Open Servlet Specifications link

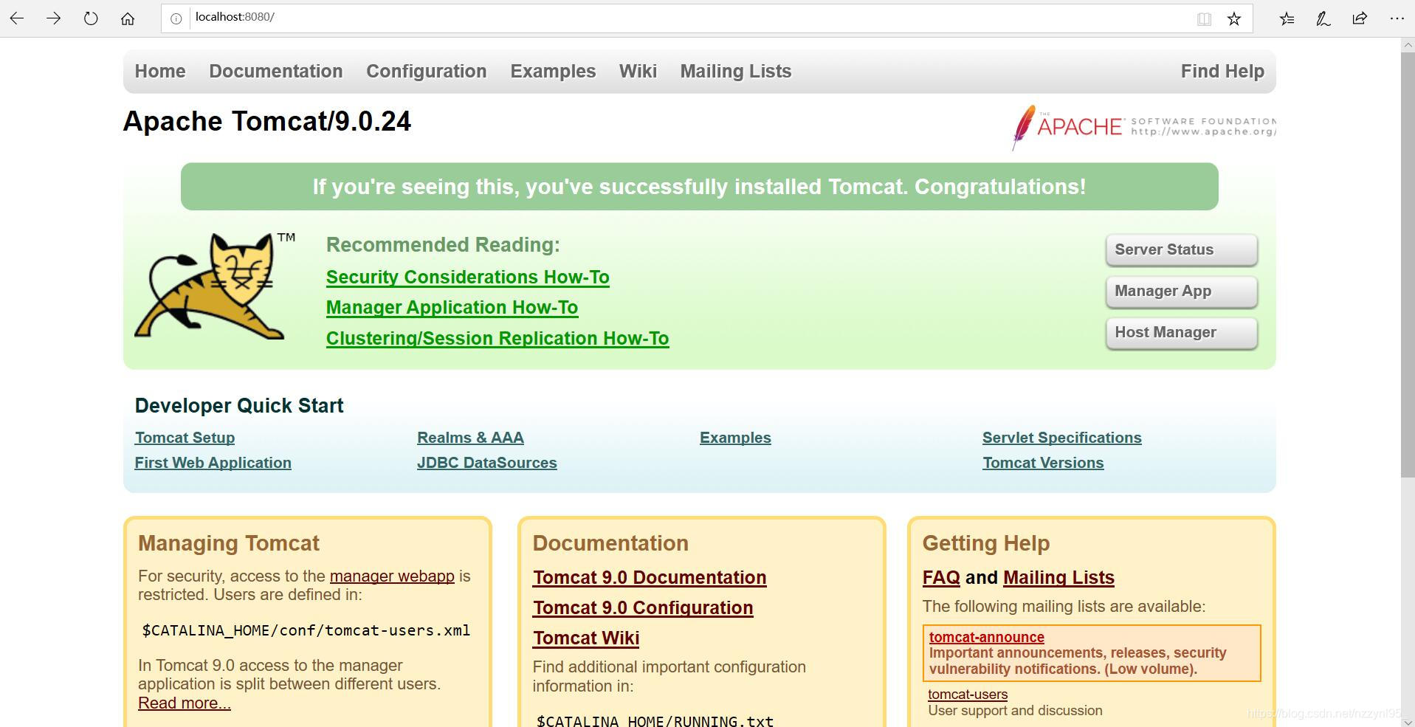(1062, 438)
